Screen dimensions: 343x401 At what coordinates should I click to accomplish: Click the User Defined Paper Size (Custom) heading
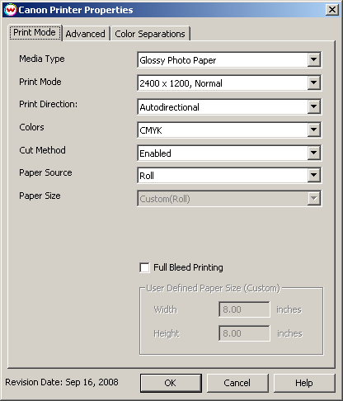coord(213,288)
